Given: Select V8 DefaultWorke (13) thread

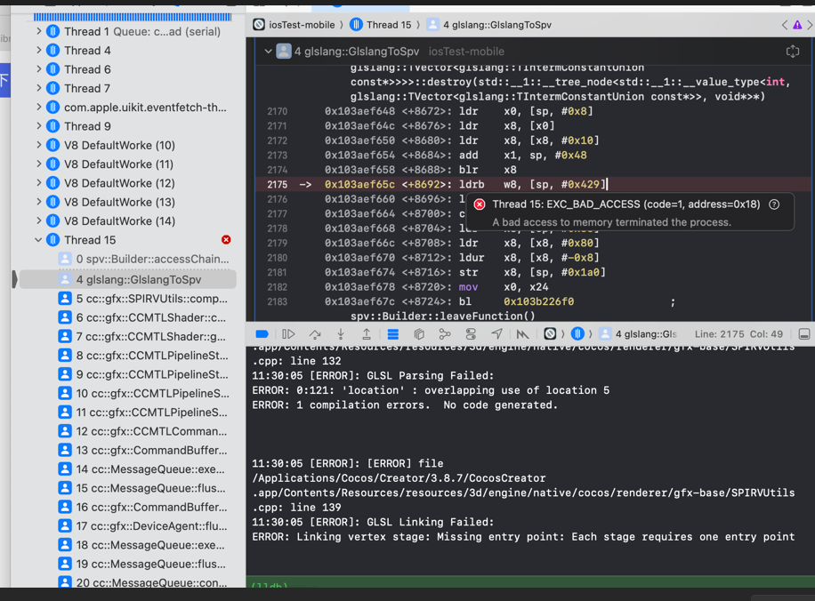Looking at the screenshot, I should (119, 202).
